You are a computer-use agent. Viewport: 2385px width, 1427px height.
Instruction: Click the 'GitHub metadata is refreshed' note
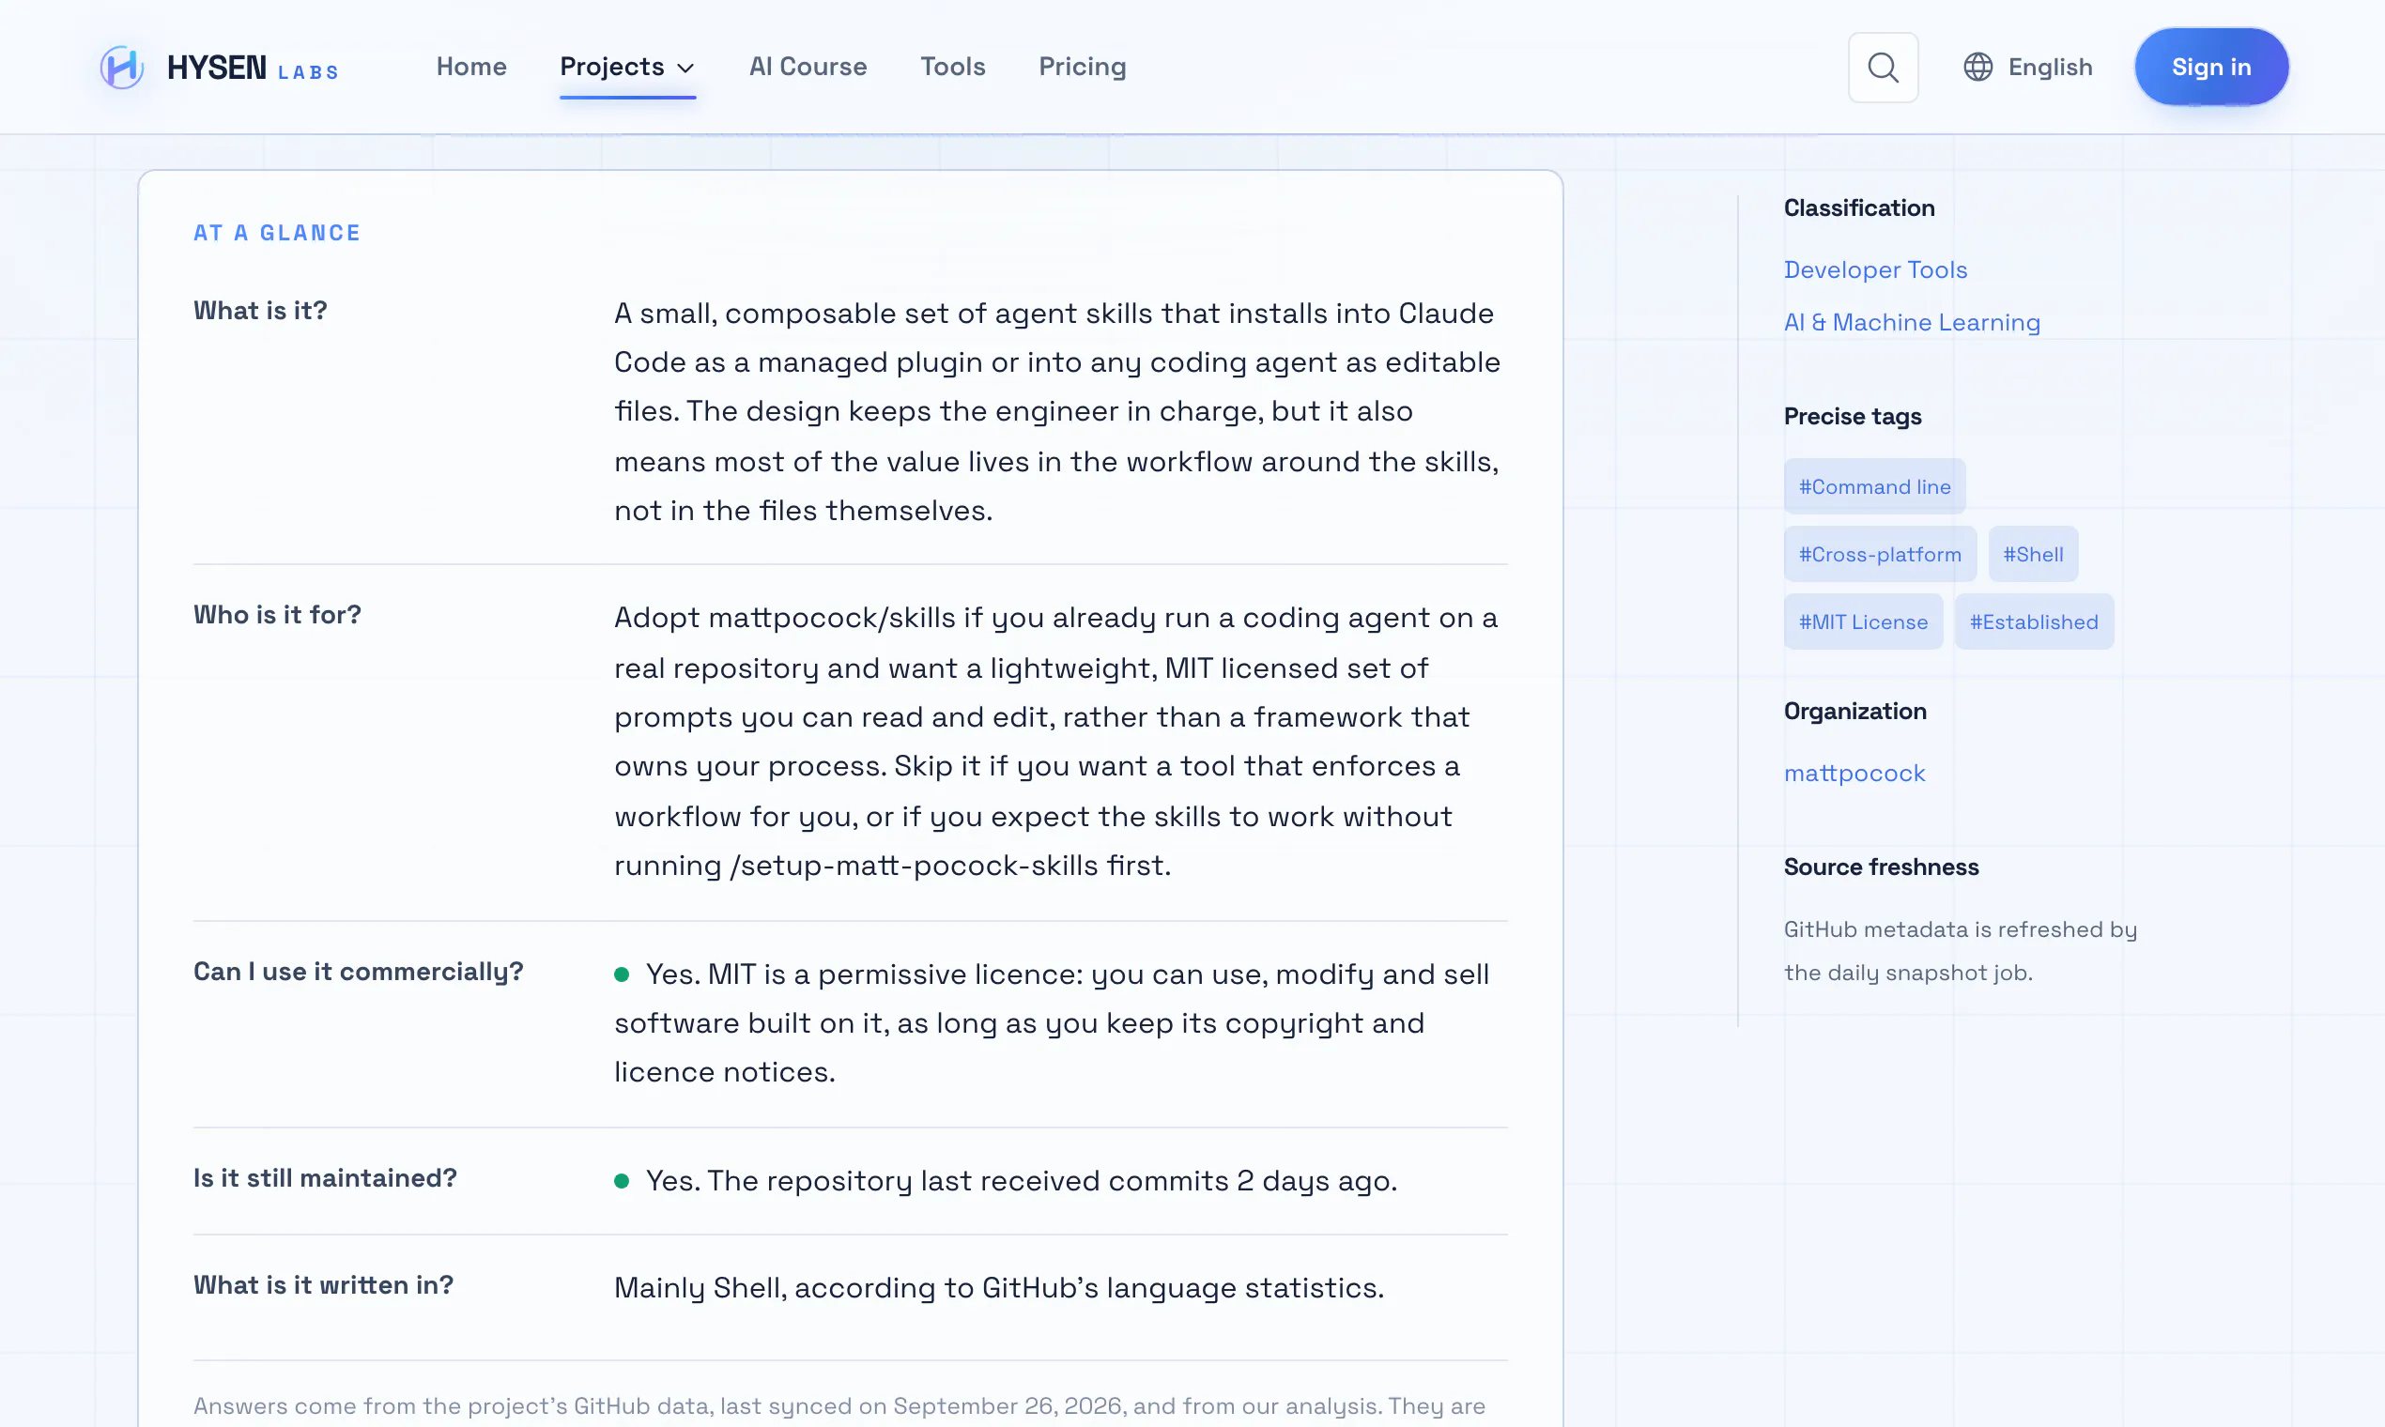tap(1959, 950)
